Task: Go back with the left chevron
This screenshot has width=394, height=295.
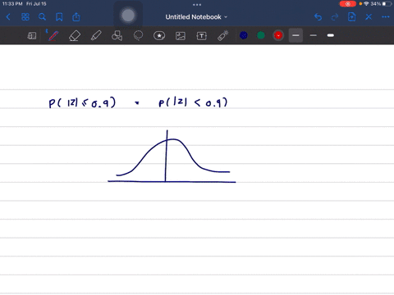Action: click(x=8, y=17)
